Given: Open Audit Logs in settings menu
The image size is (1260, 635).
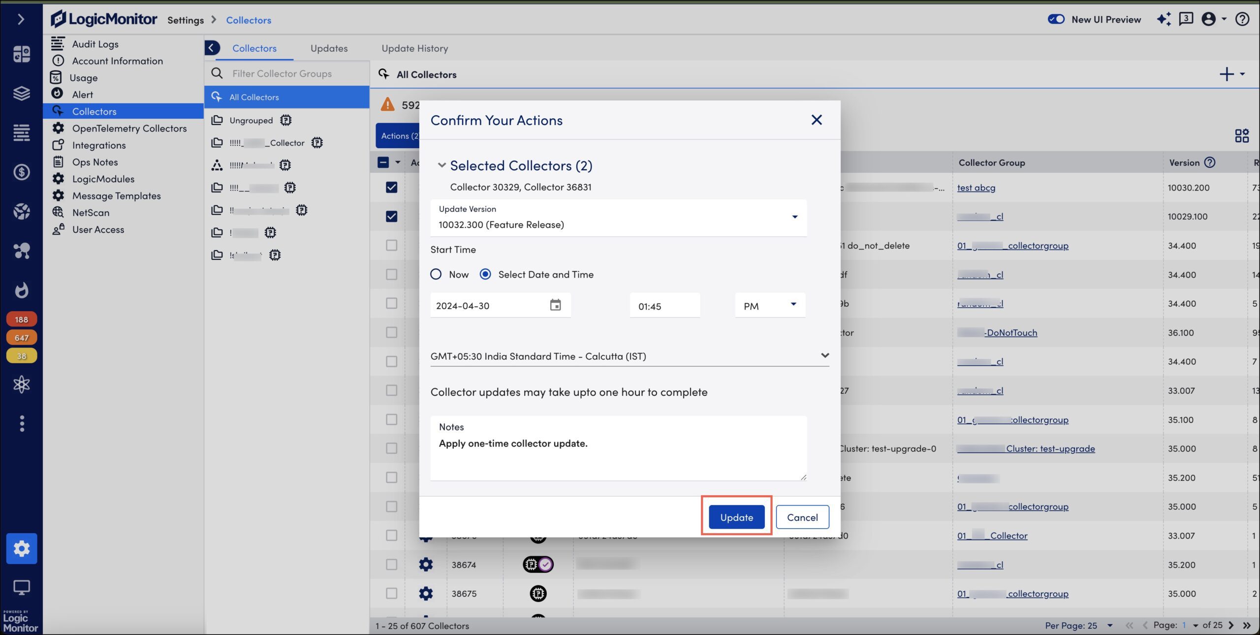Looking at the screenshot, I should point(95,44).
